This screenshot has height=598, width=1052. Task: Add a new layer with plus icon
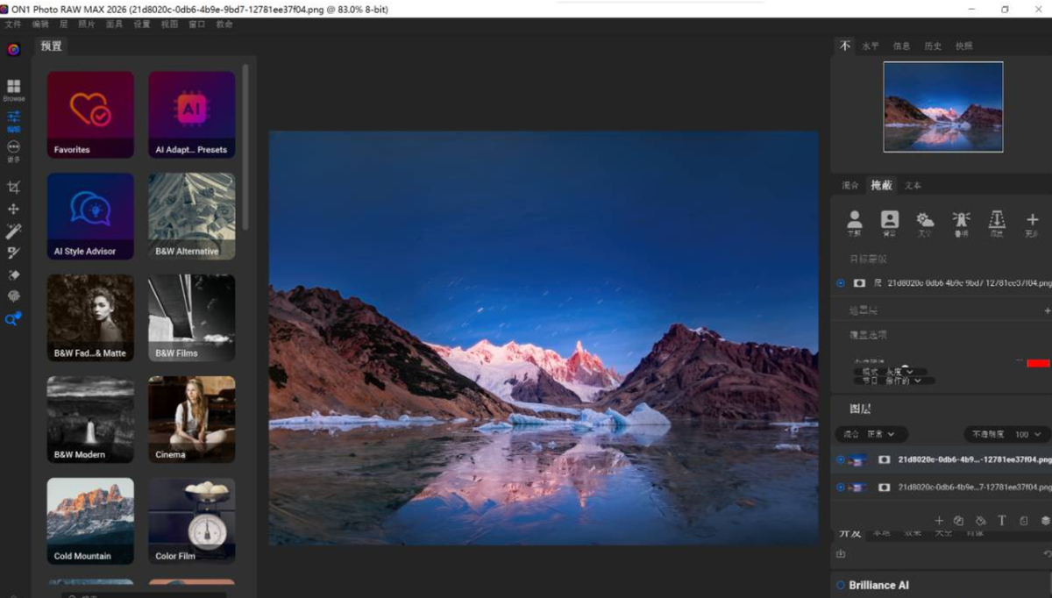click(x=939, y=521)
